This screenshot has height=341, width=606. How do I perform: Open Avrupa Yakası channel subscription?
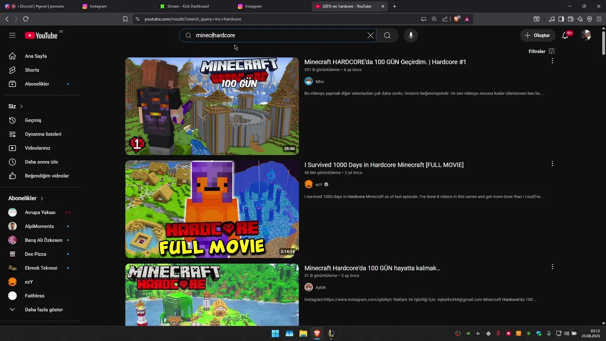40,212
